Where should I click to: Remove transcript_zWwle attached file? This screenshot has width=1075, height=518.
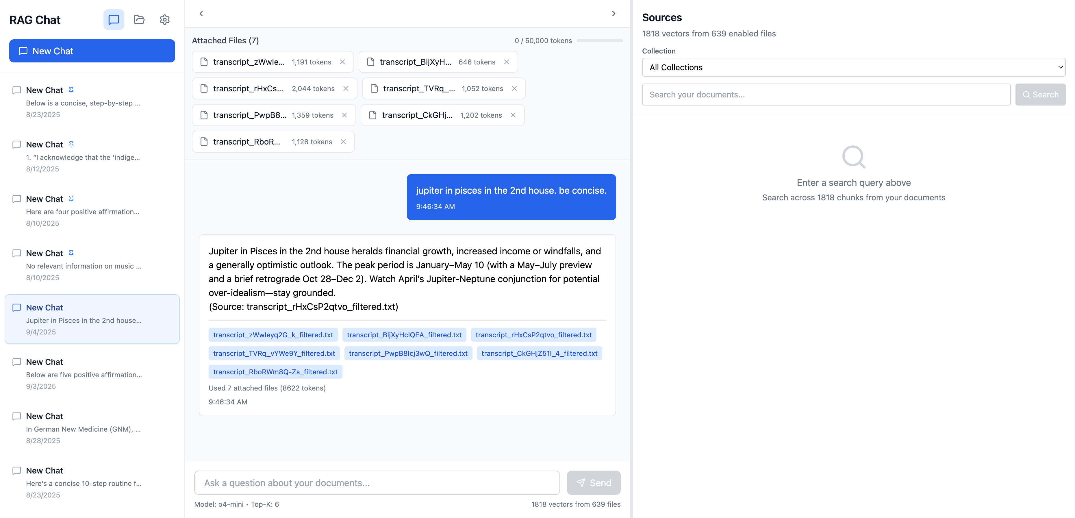coord(342,62)
